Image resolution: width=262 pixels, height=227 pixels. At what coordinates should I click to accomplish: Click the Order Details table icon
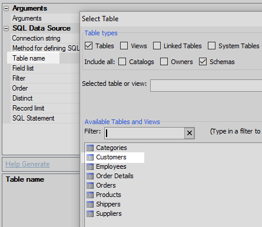click(90, 176)
